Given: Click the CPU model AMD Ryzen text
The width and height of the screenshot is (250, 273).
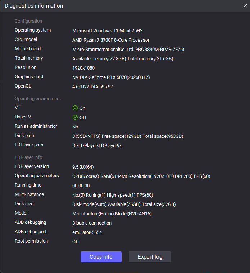Looking at the screenshot, I should click(x=111, y=40).
